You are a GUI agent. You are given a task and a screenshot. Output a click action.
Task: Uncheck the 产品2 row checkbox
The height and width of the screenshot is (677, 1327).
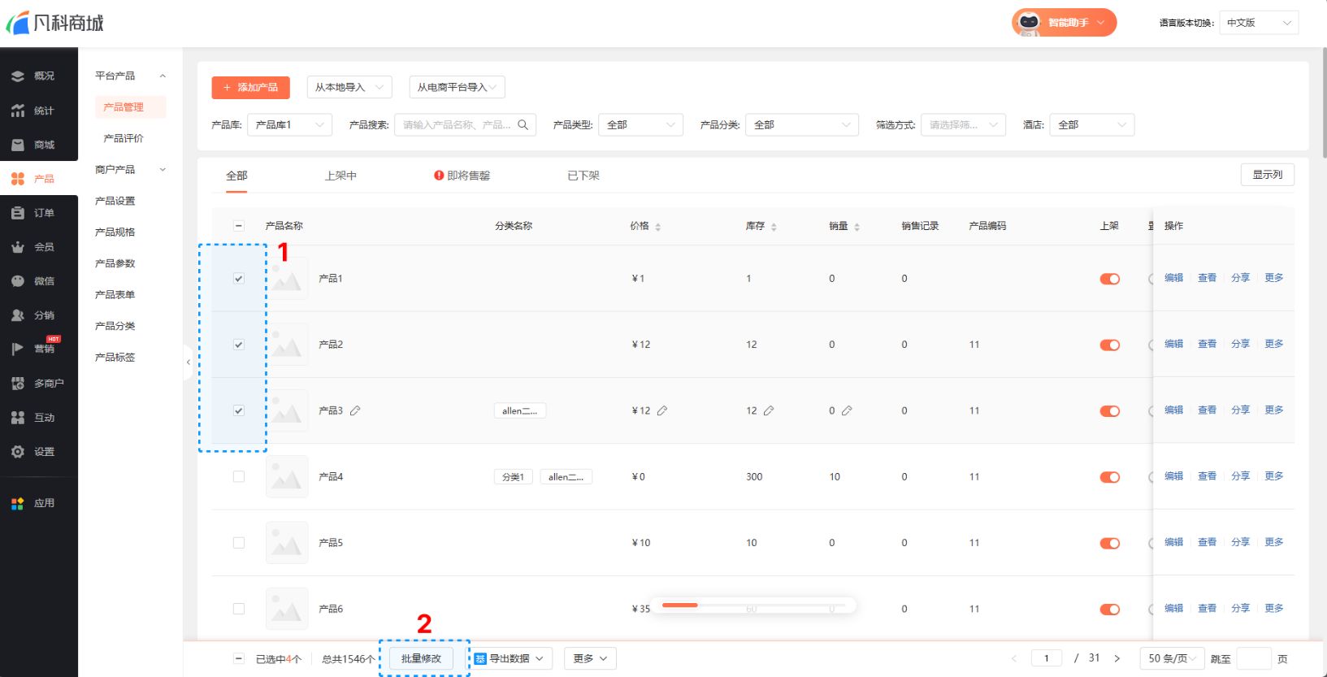click(239, 345)
